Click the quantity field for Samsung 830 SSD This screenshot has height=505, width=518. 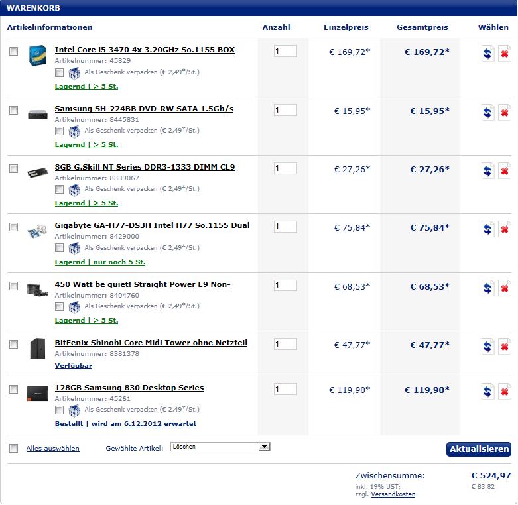(285, 389)
